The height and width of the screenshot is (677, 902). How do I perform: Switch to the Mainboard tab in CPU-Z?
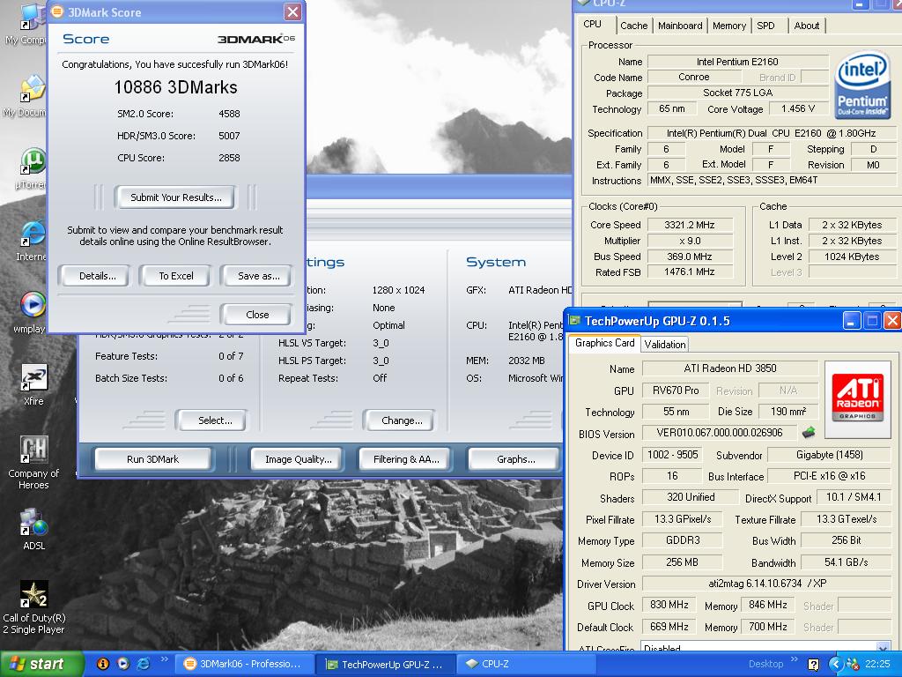[x=680, y=26]
